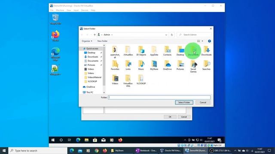The image size is (275, 154).
Task: Select the VLOOKUP folder in file list
Action: pos(141,80)
